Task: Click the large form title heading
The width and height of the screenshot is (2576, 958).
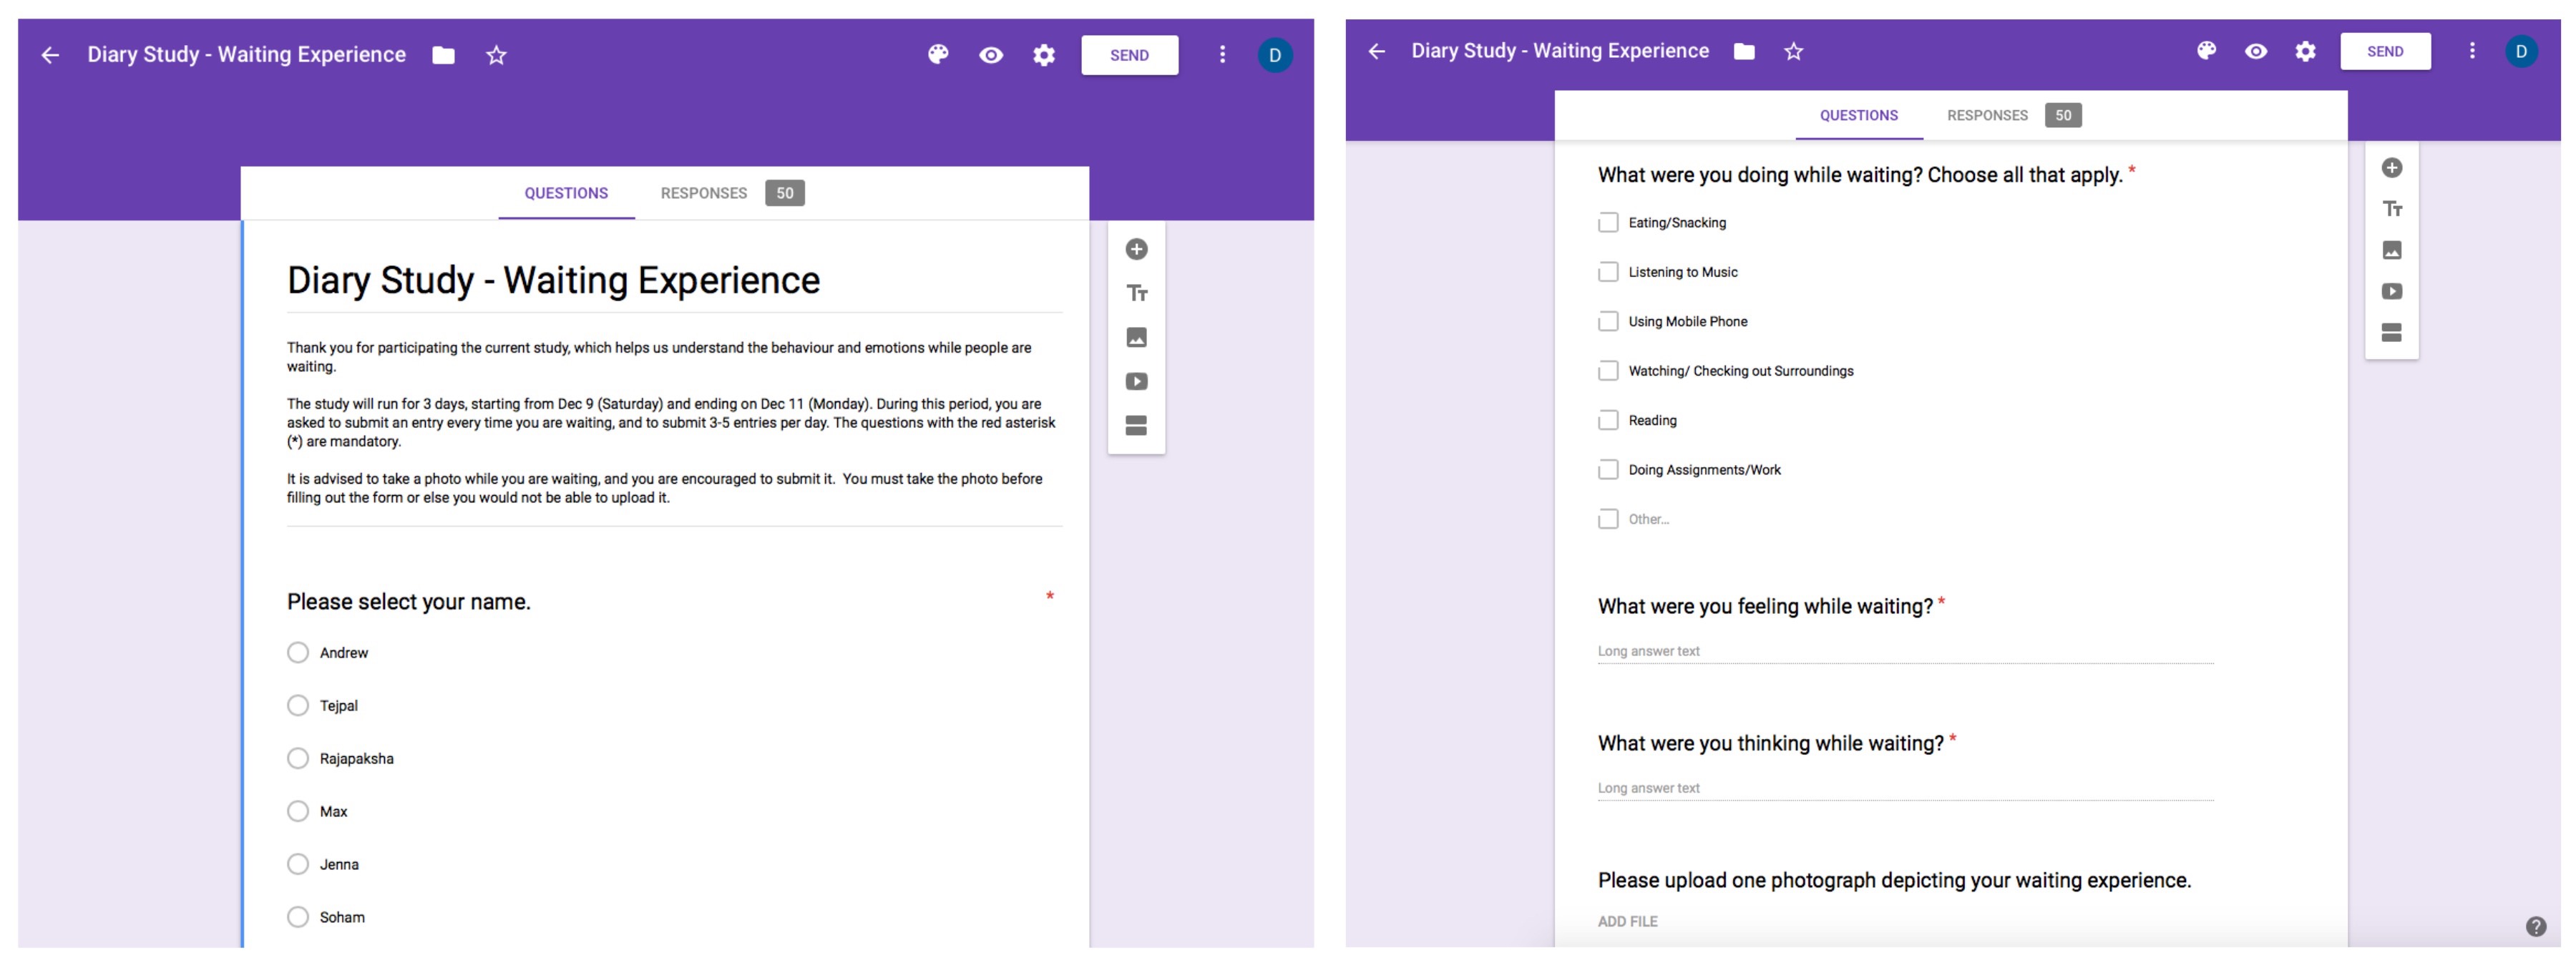Action: pos(553,281)
